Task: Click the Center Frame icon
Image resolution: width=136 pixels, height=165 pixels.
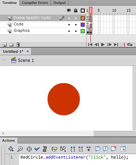Action: [x=124, y=45]
